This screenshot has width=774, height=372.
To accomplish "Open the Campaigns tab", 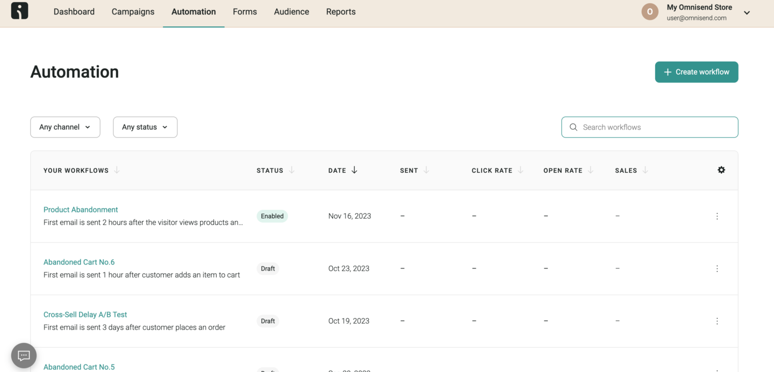I will point(133,12).
